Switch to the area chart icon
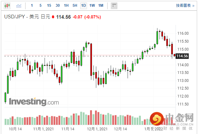Image resolution: width=198 pixels, height=134 pixels. [19, 6]
